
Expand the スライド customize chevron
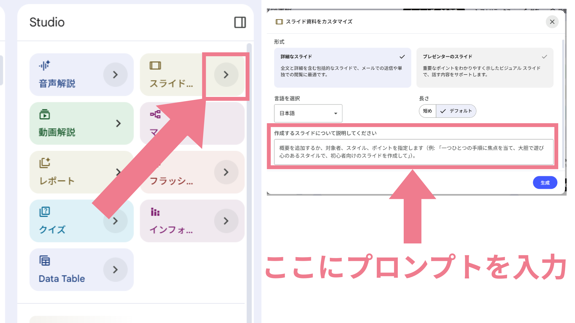(226, 75)
